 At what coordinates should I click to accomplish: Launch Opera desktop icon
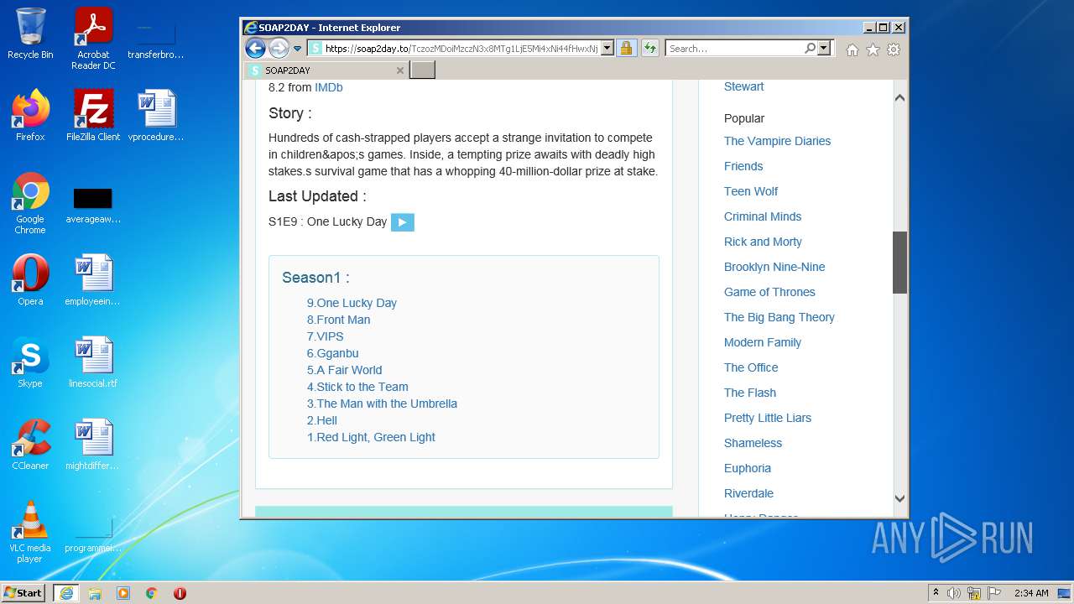point(30,279)
